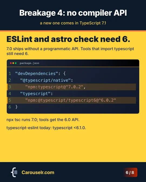Click the "typescript": code line 4
Viewport: 146px width, 182px height.
click(x=36, y=94)
